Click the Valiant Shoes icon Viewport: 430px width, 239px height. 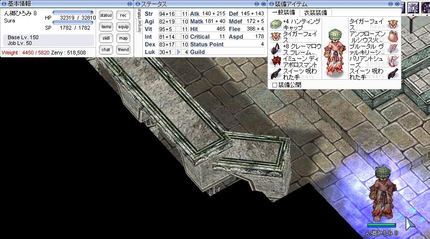(x=393, y=61)
